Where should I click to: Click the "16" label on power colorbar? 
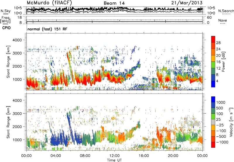click(218, 62)
